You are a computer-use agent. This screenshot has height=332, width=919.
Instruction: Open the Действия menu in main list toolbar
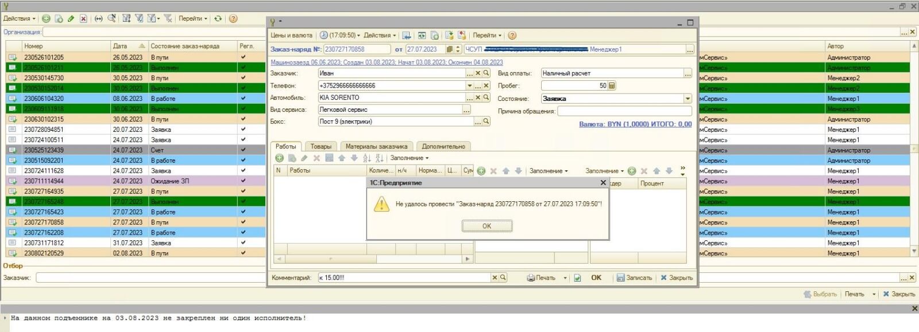click(19, 18)
